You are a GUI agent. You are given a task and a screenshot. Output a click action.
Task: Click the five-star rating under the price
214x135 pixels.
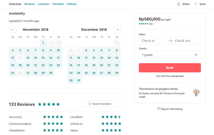(143, 24)
